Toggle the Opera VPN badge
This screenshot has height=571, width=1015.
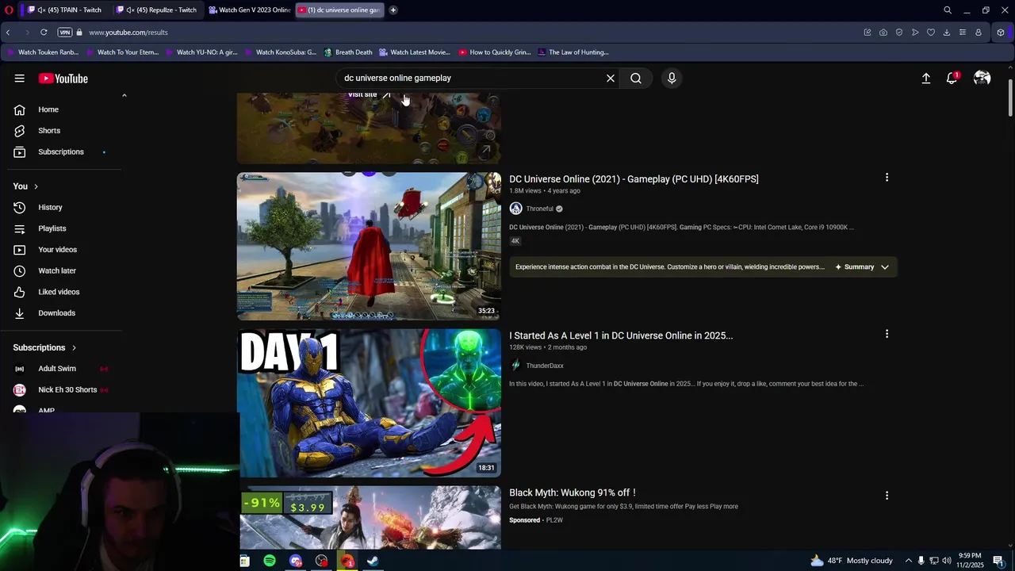tap(65, 33)
